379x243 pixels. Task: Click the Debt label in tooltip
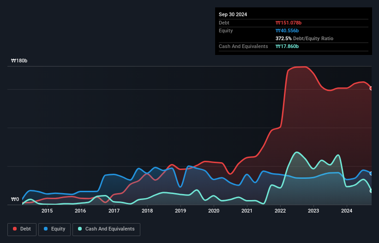(224, 23)
